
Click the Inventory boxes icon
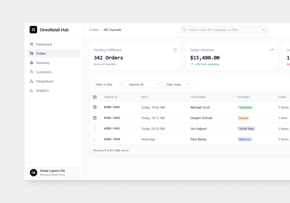pyautogui.click(x=32, y=63)
